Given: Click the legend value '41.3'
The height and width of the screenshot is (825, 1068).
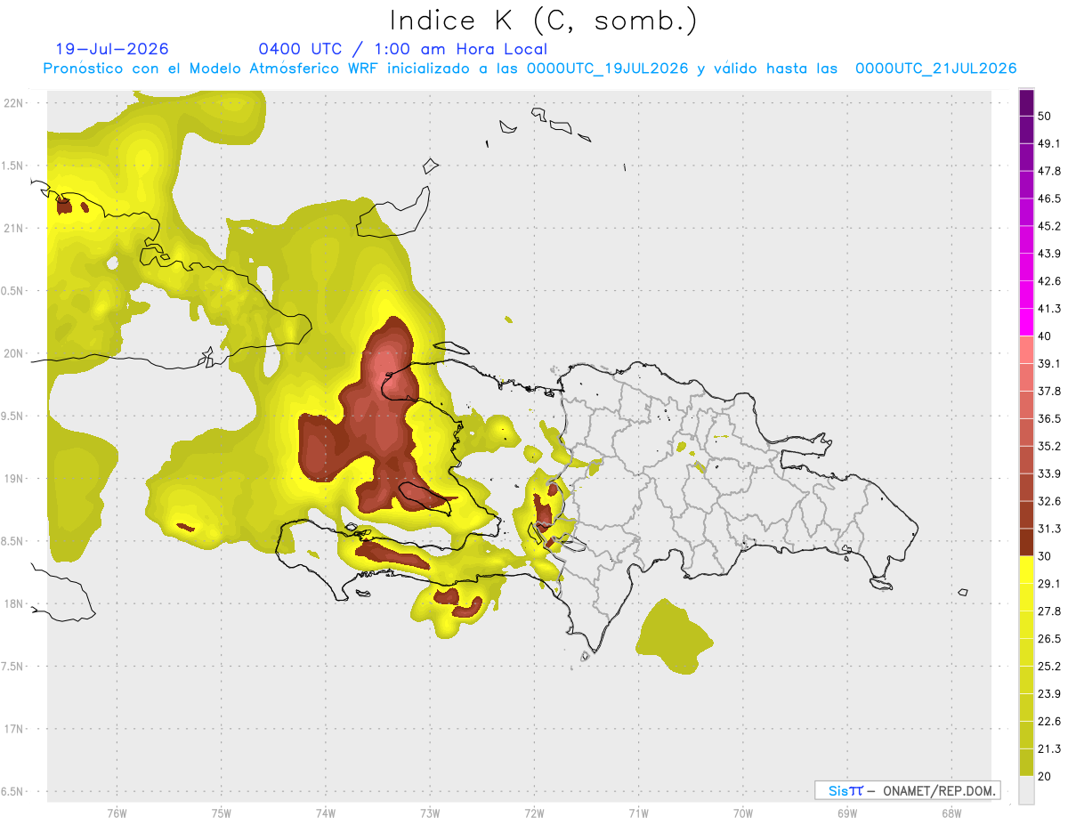Looking at the screenshot, I should tap(1049, 309).
